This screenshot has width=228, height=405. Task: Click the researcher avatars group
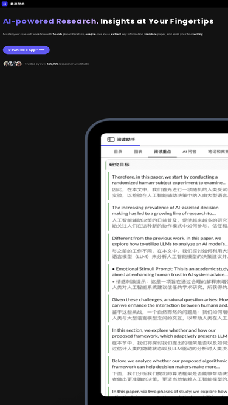tap(12, 64)
